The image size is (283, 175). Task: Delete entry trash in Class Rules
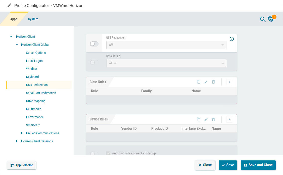(213, 82)
